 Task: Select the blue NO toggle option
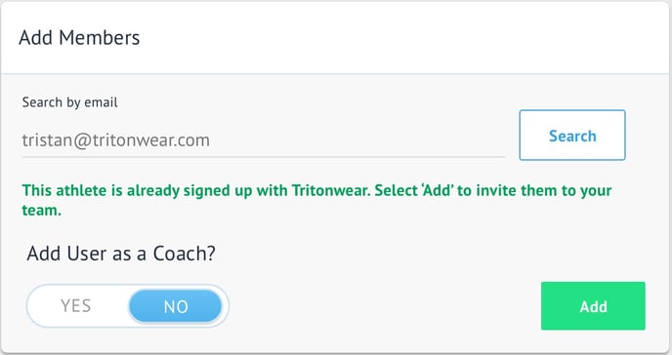click(x=175, y=306)
